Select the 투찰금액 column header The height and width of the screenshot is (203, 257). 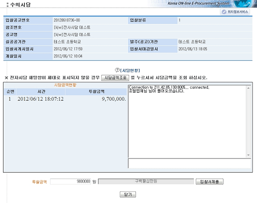tap(96, 92)
